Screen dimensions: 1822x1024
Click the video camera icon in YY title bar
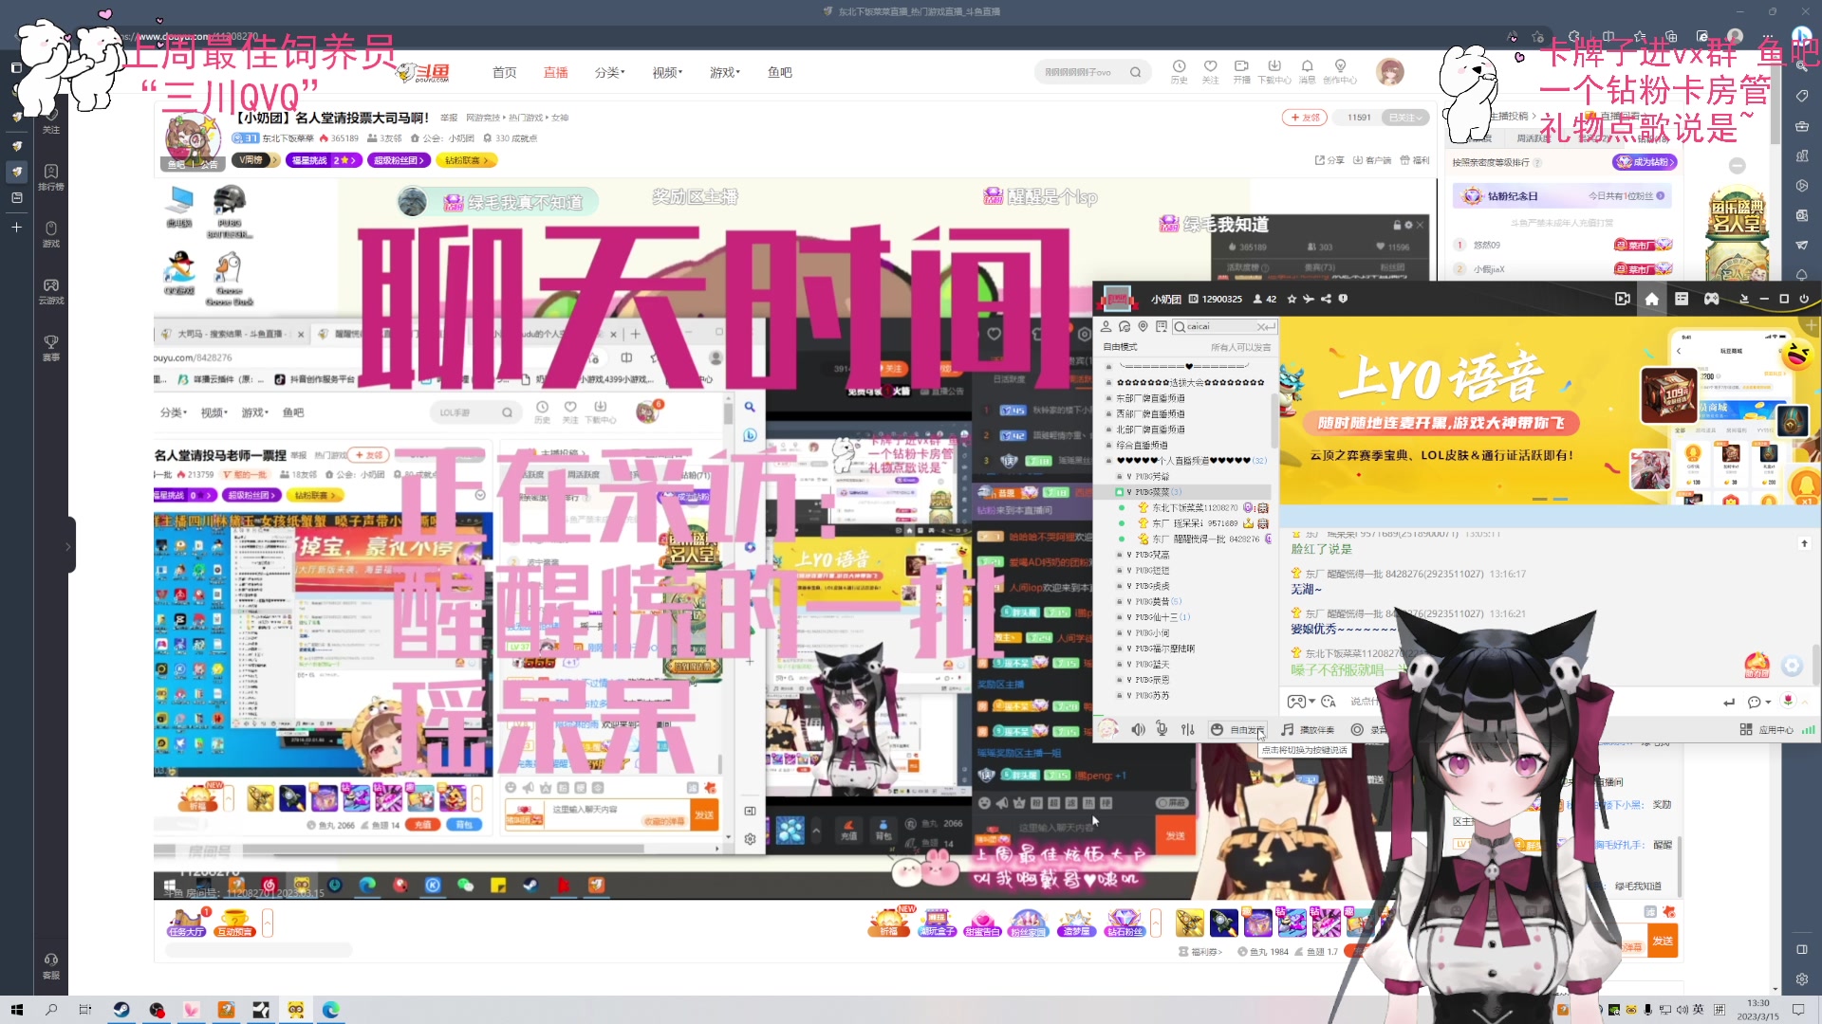point(1622,299)
